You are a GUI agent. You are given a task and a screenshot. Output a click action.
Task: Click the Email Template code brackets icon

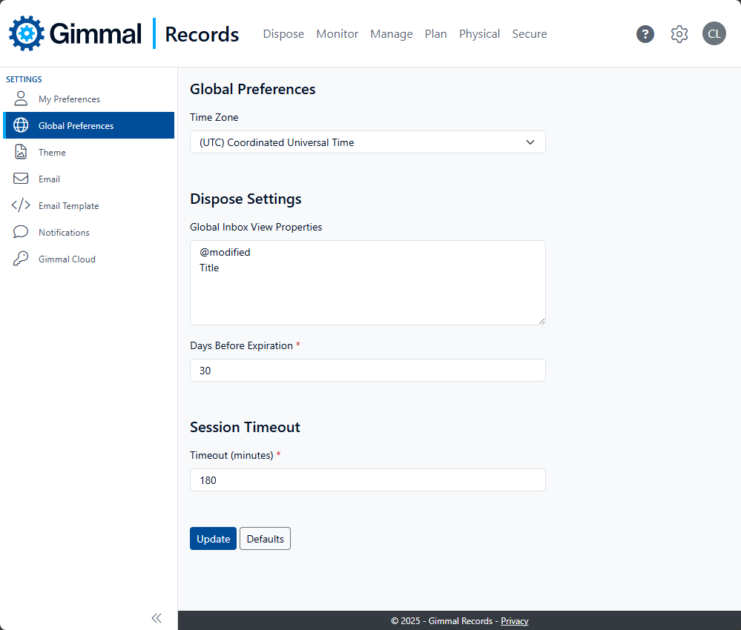point(21,205)
